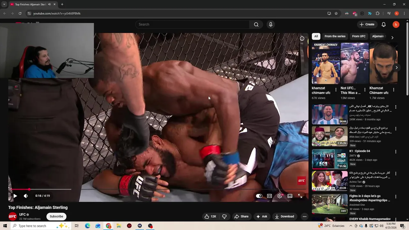Screen dimensions: 409x230
Task: Open more actions menu below video
Action: coord(305,216)
